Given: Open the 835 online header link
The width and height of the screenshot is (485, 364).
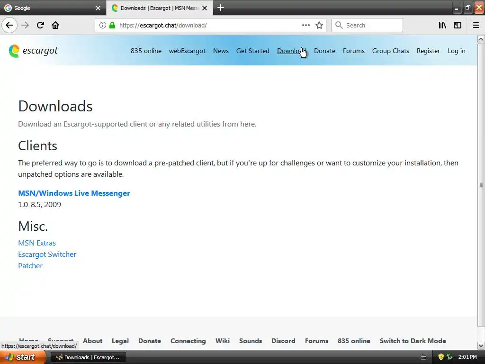Looking at the screenshot, I should (146, 51).
